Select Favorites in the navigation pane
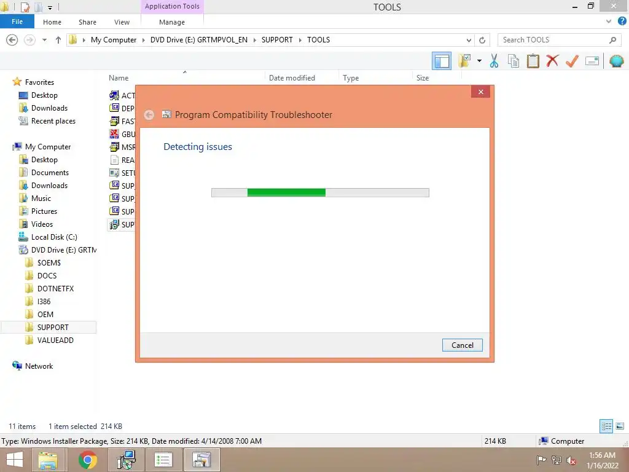The width and height of the screenshot is (629, 472). (39, 82)
